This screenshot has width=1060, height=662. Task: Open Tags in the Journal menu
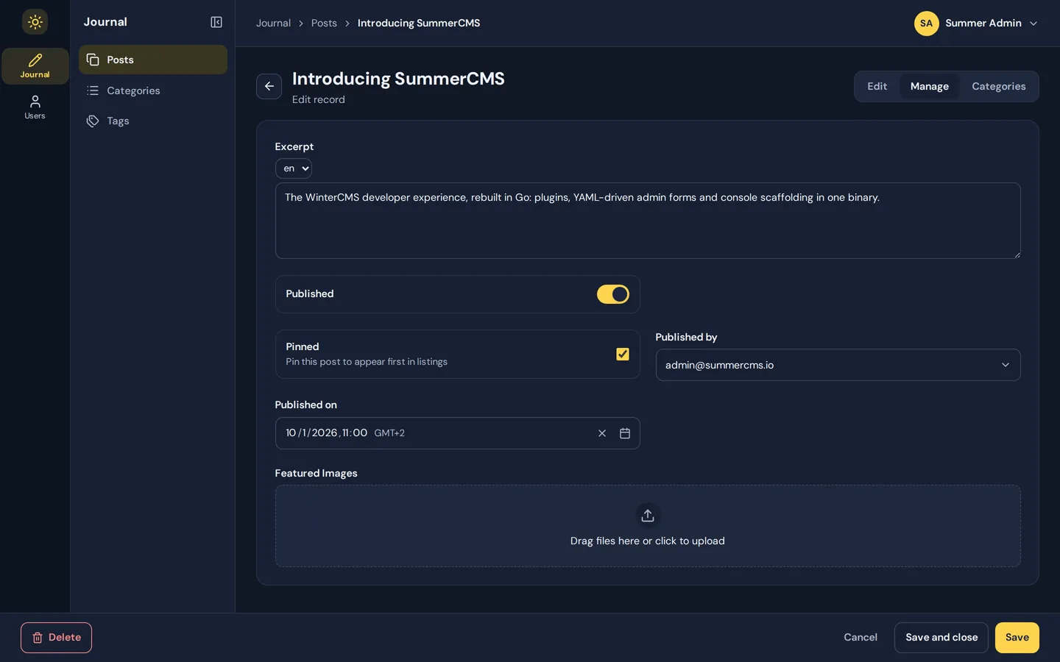click(x=153, y=121)
